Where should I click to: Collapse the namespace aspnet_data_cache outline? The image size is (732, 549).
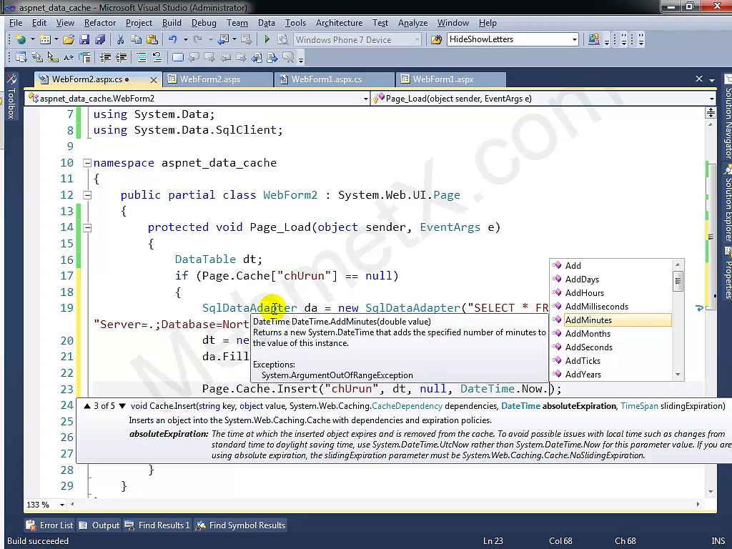point(86,163)
